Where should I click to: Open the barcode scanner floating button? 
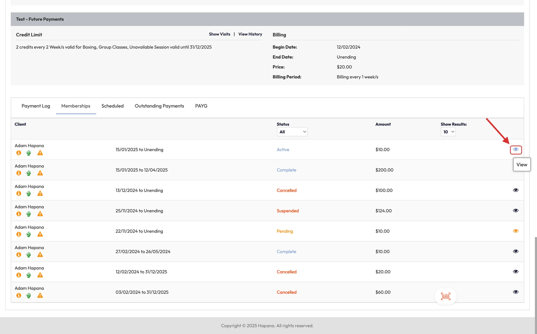click(x=445, y=296)
